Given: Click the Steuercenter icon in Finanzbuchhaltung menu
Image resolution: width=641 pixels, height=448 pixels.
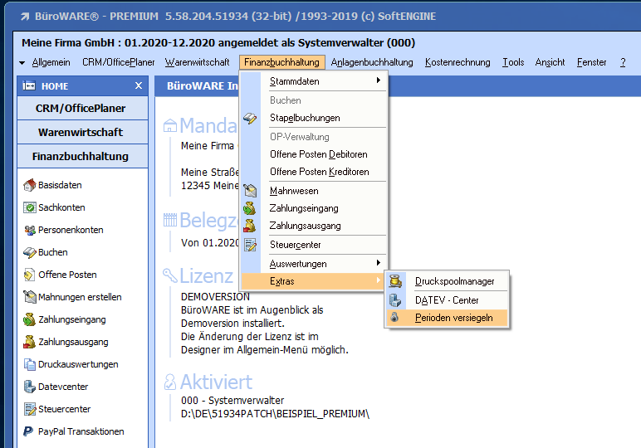Looking at the screenshot, I should (x=250, y=245).
